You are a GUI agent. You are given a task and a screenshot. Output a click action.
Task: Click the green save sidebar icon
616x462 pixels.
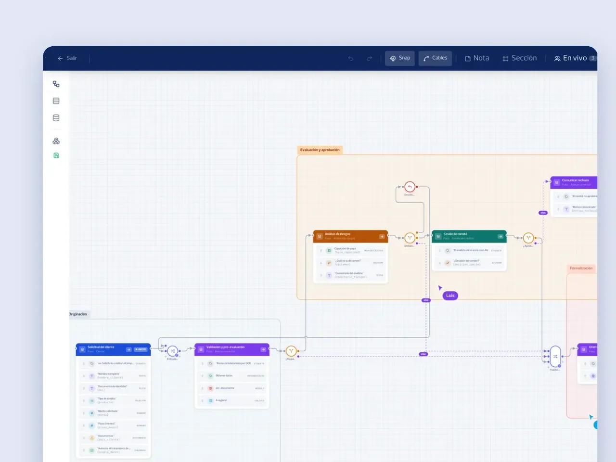click(x=56, y=155)
